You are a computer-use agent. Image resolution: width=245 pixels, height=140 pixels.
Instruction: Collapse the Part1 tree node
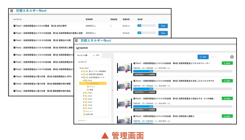(84, 80)
